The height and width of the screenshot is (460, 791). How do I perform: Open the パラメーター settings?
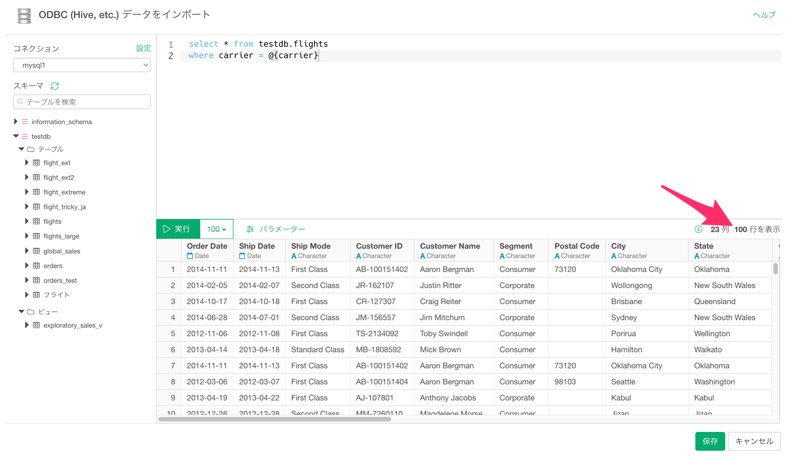pyautogui.click(x=276, y=229)
